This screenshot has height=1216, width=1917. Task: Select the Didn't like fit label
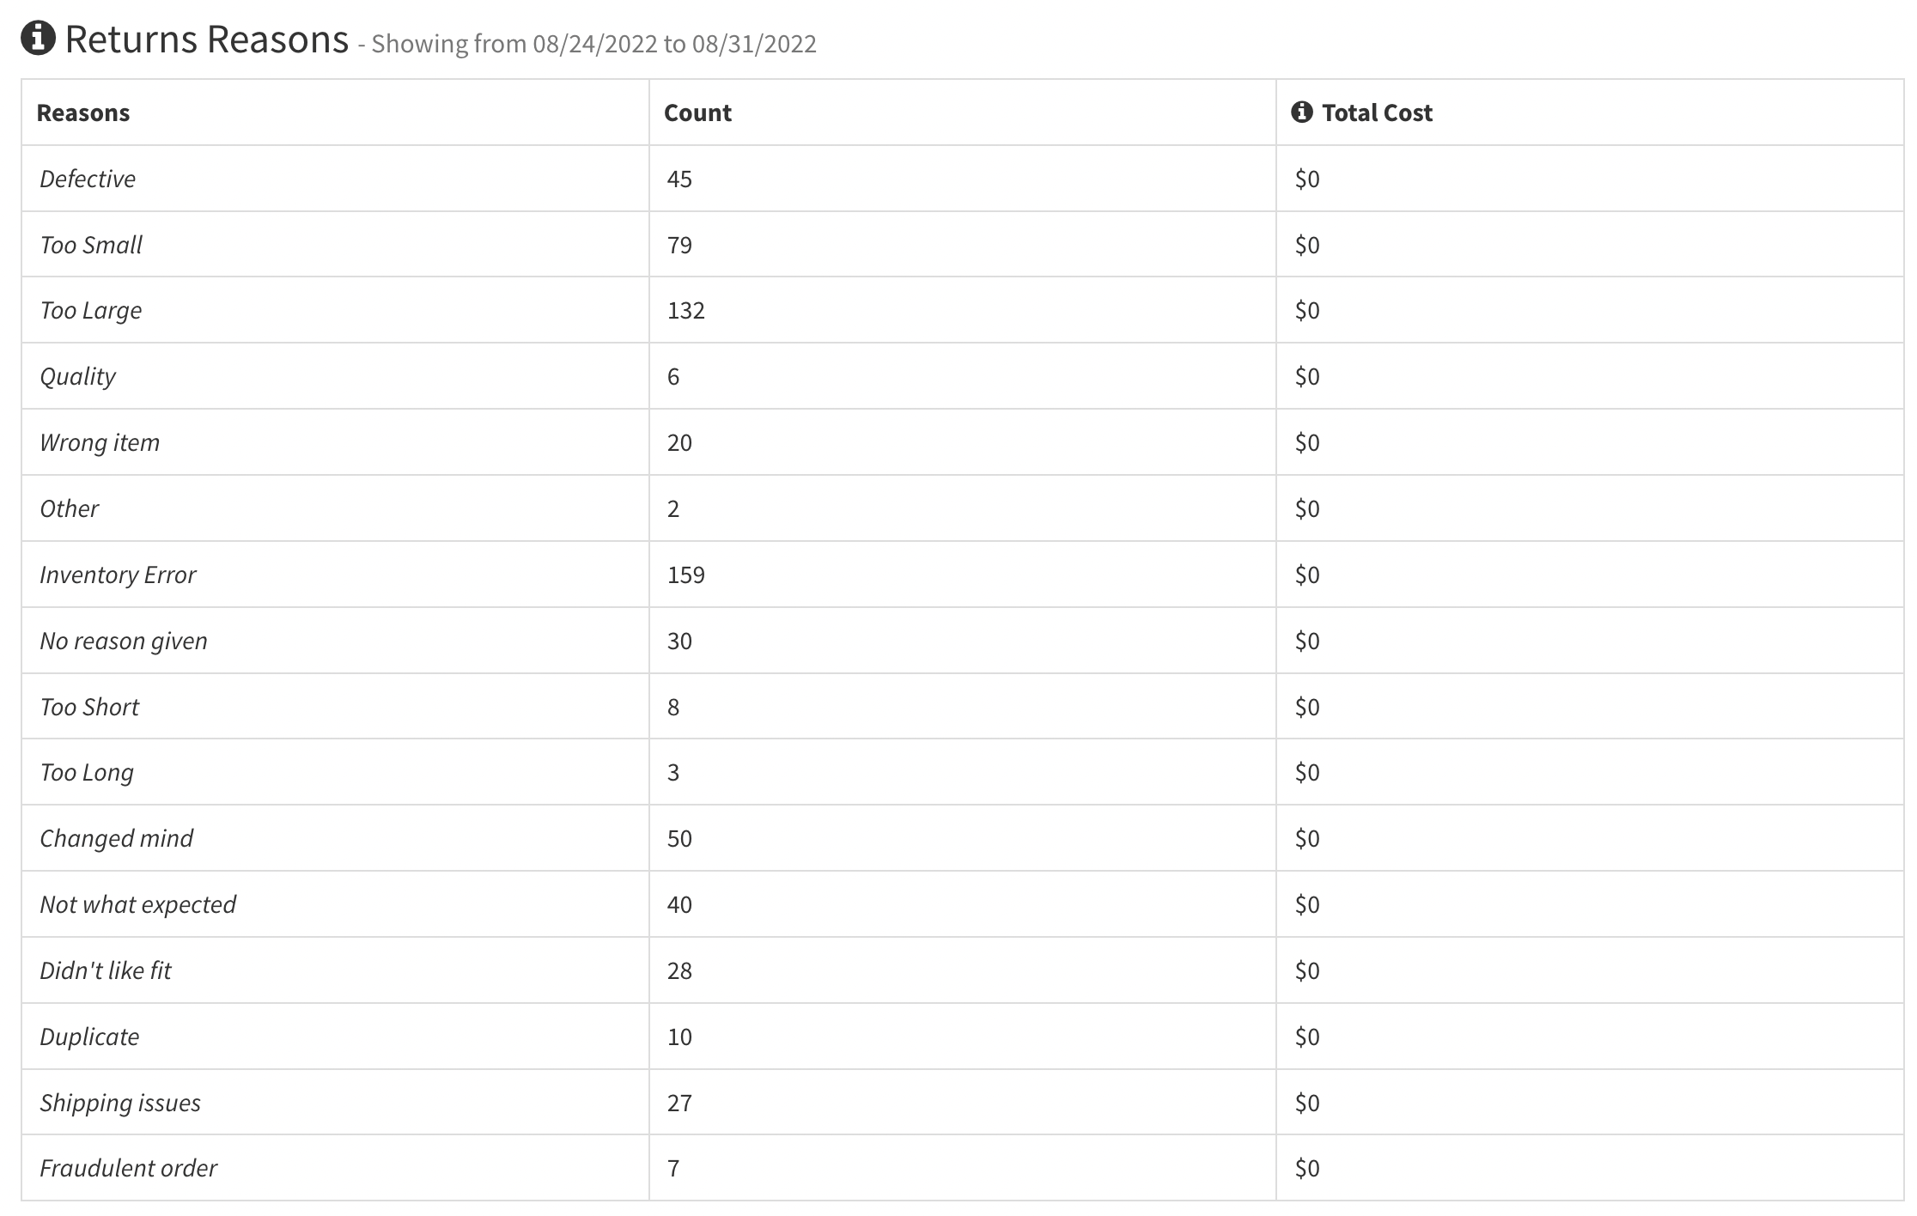click(106, 970)
